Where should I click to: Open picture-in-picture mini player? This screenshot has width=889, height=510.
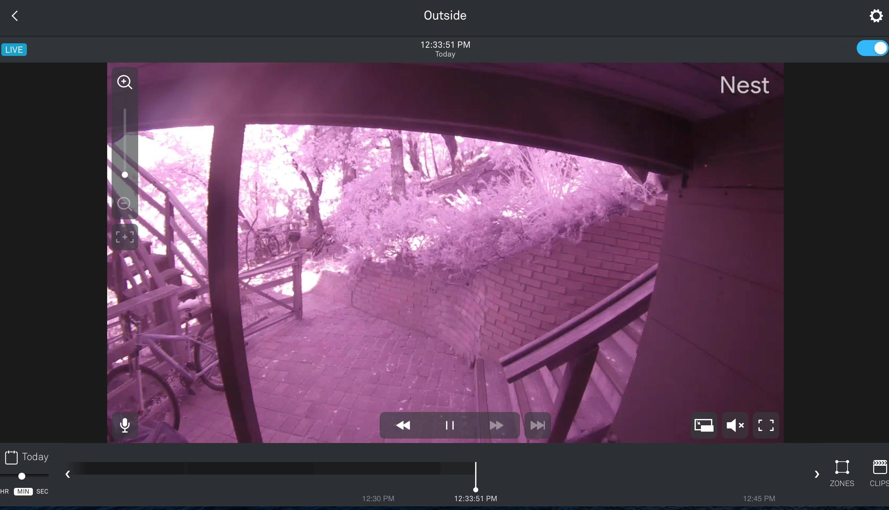coord(704,425)
